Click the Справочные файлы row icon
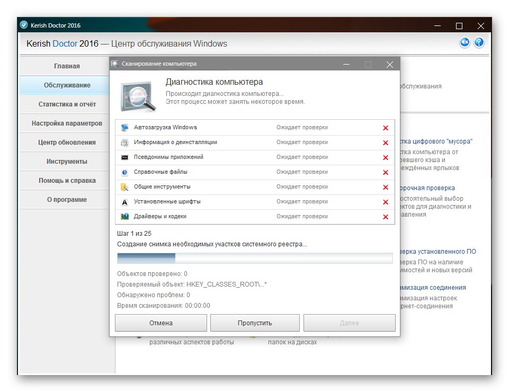The image size is (509, 392). pyautogui.click(x=124, y=172)
